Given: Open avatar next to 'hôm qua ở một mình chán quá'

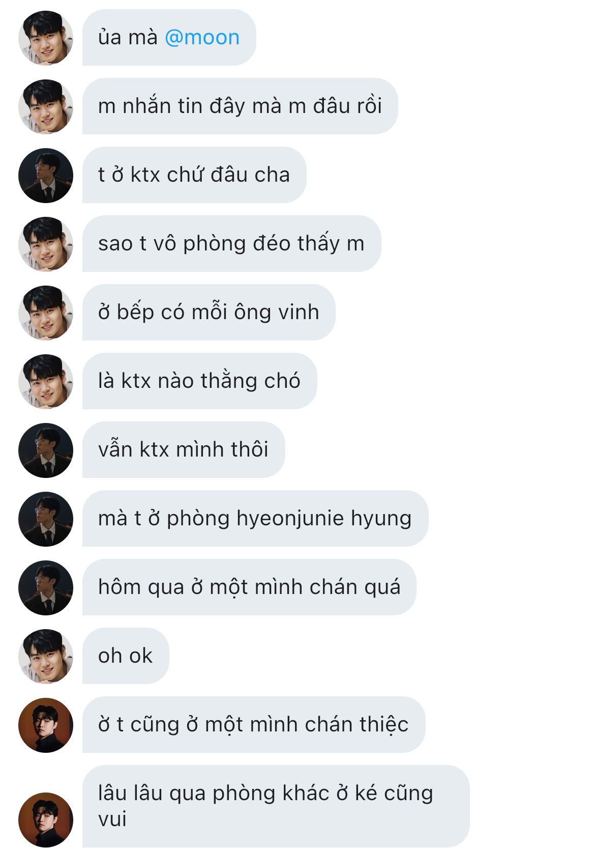Looking at the screenshot, I should click(x=46, y=588).
